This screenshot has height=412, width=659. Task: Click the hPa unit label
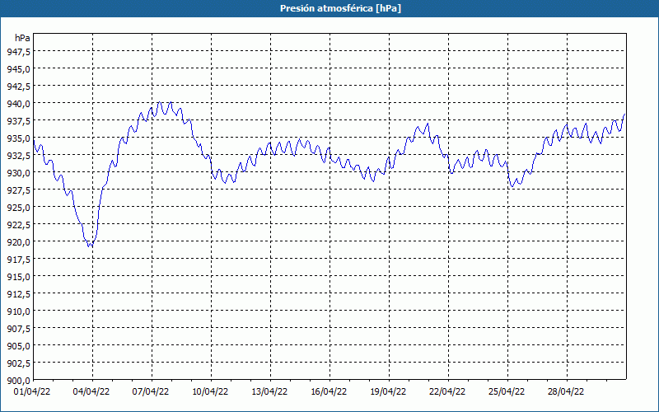(x=22, y=38)
